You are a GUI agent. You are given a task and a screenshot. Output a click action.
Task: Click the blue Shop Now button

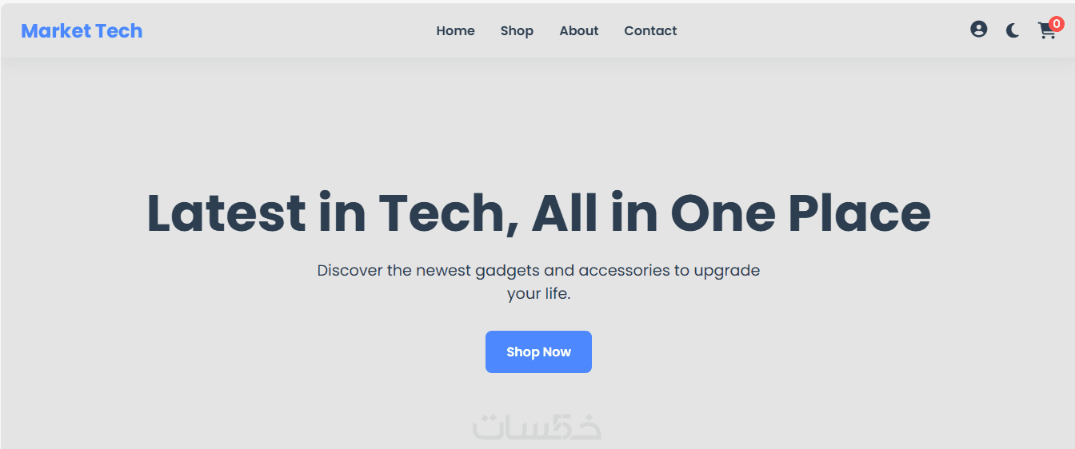coord(538,352)
